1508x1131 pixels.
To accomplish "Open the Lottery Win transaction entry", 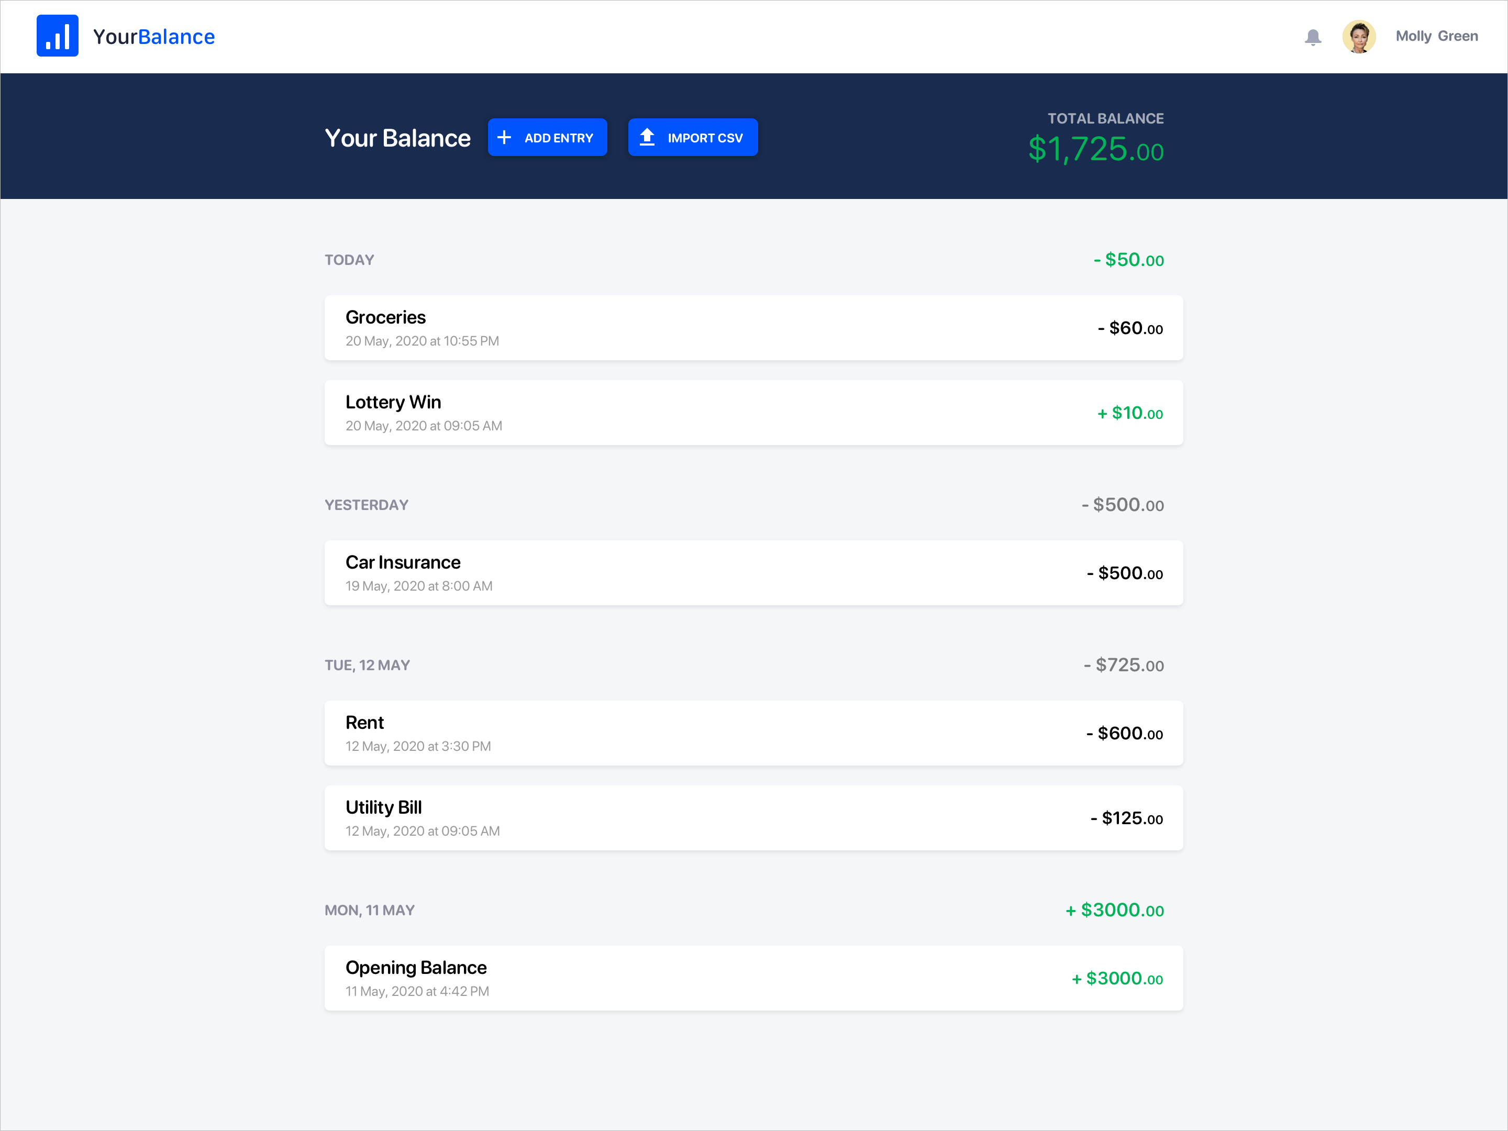I will [x=753, y=413].
